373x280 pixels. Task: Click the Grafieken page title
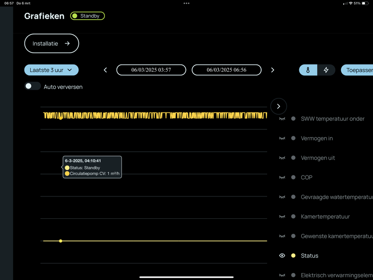[44, 16]
